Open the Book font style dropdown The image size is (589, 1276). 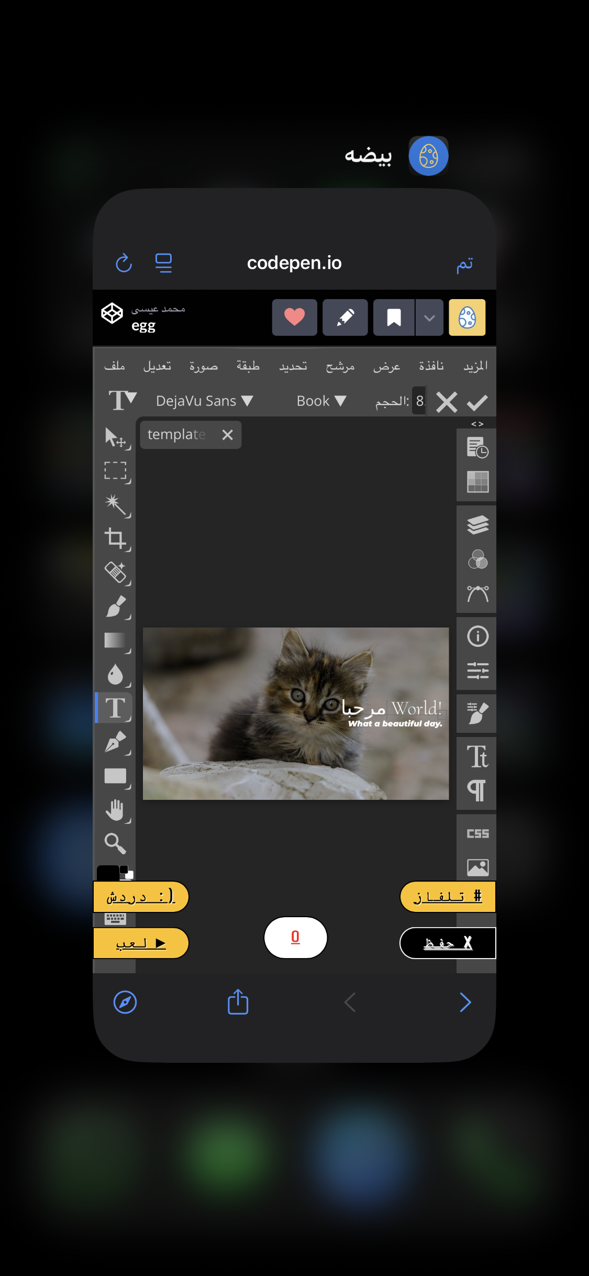pos(321,401)
